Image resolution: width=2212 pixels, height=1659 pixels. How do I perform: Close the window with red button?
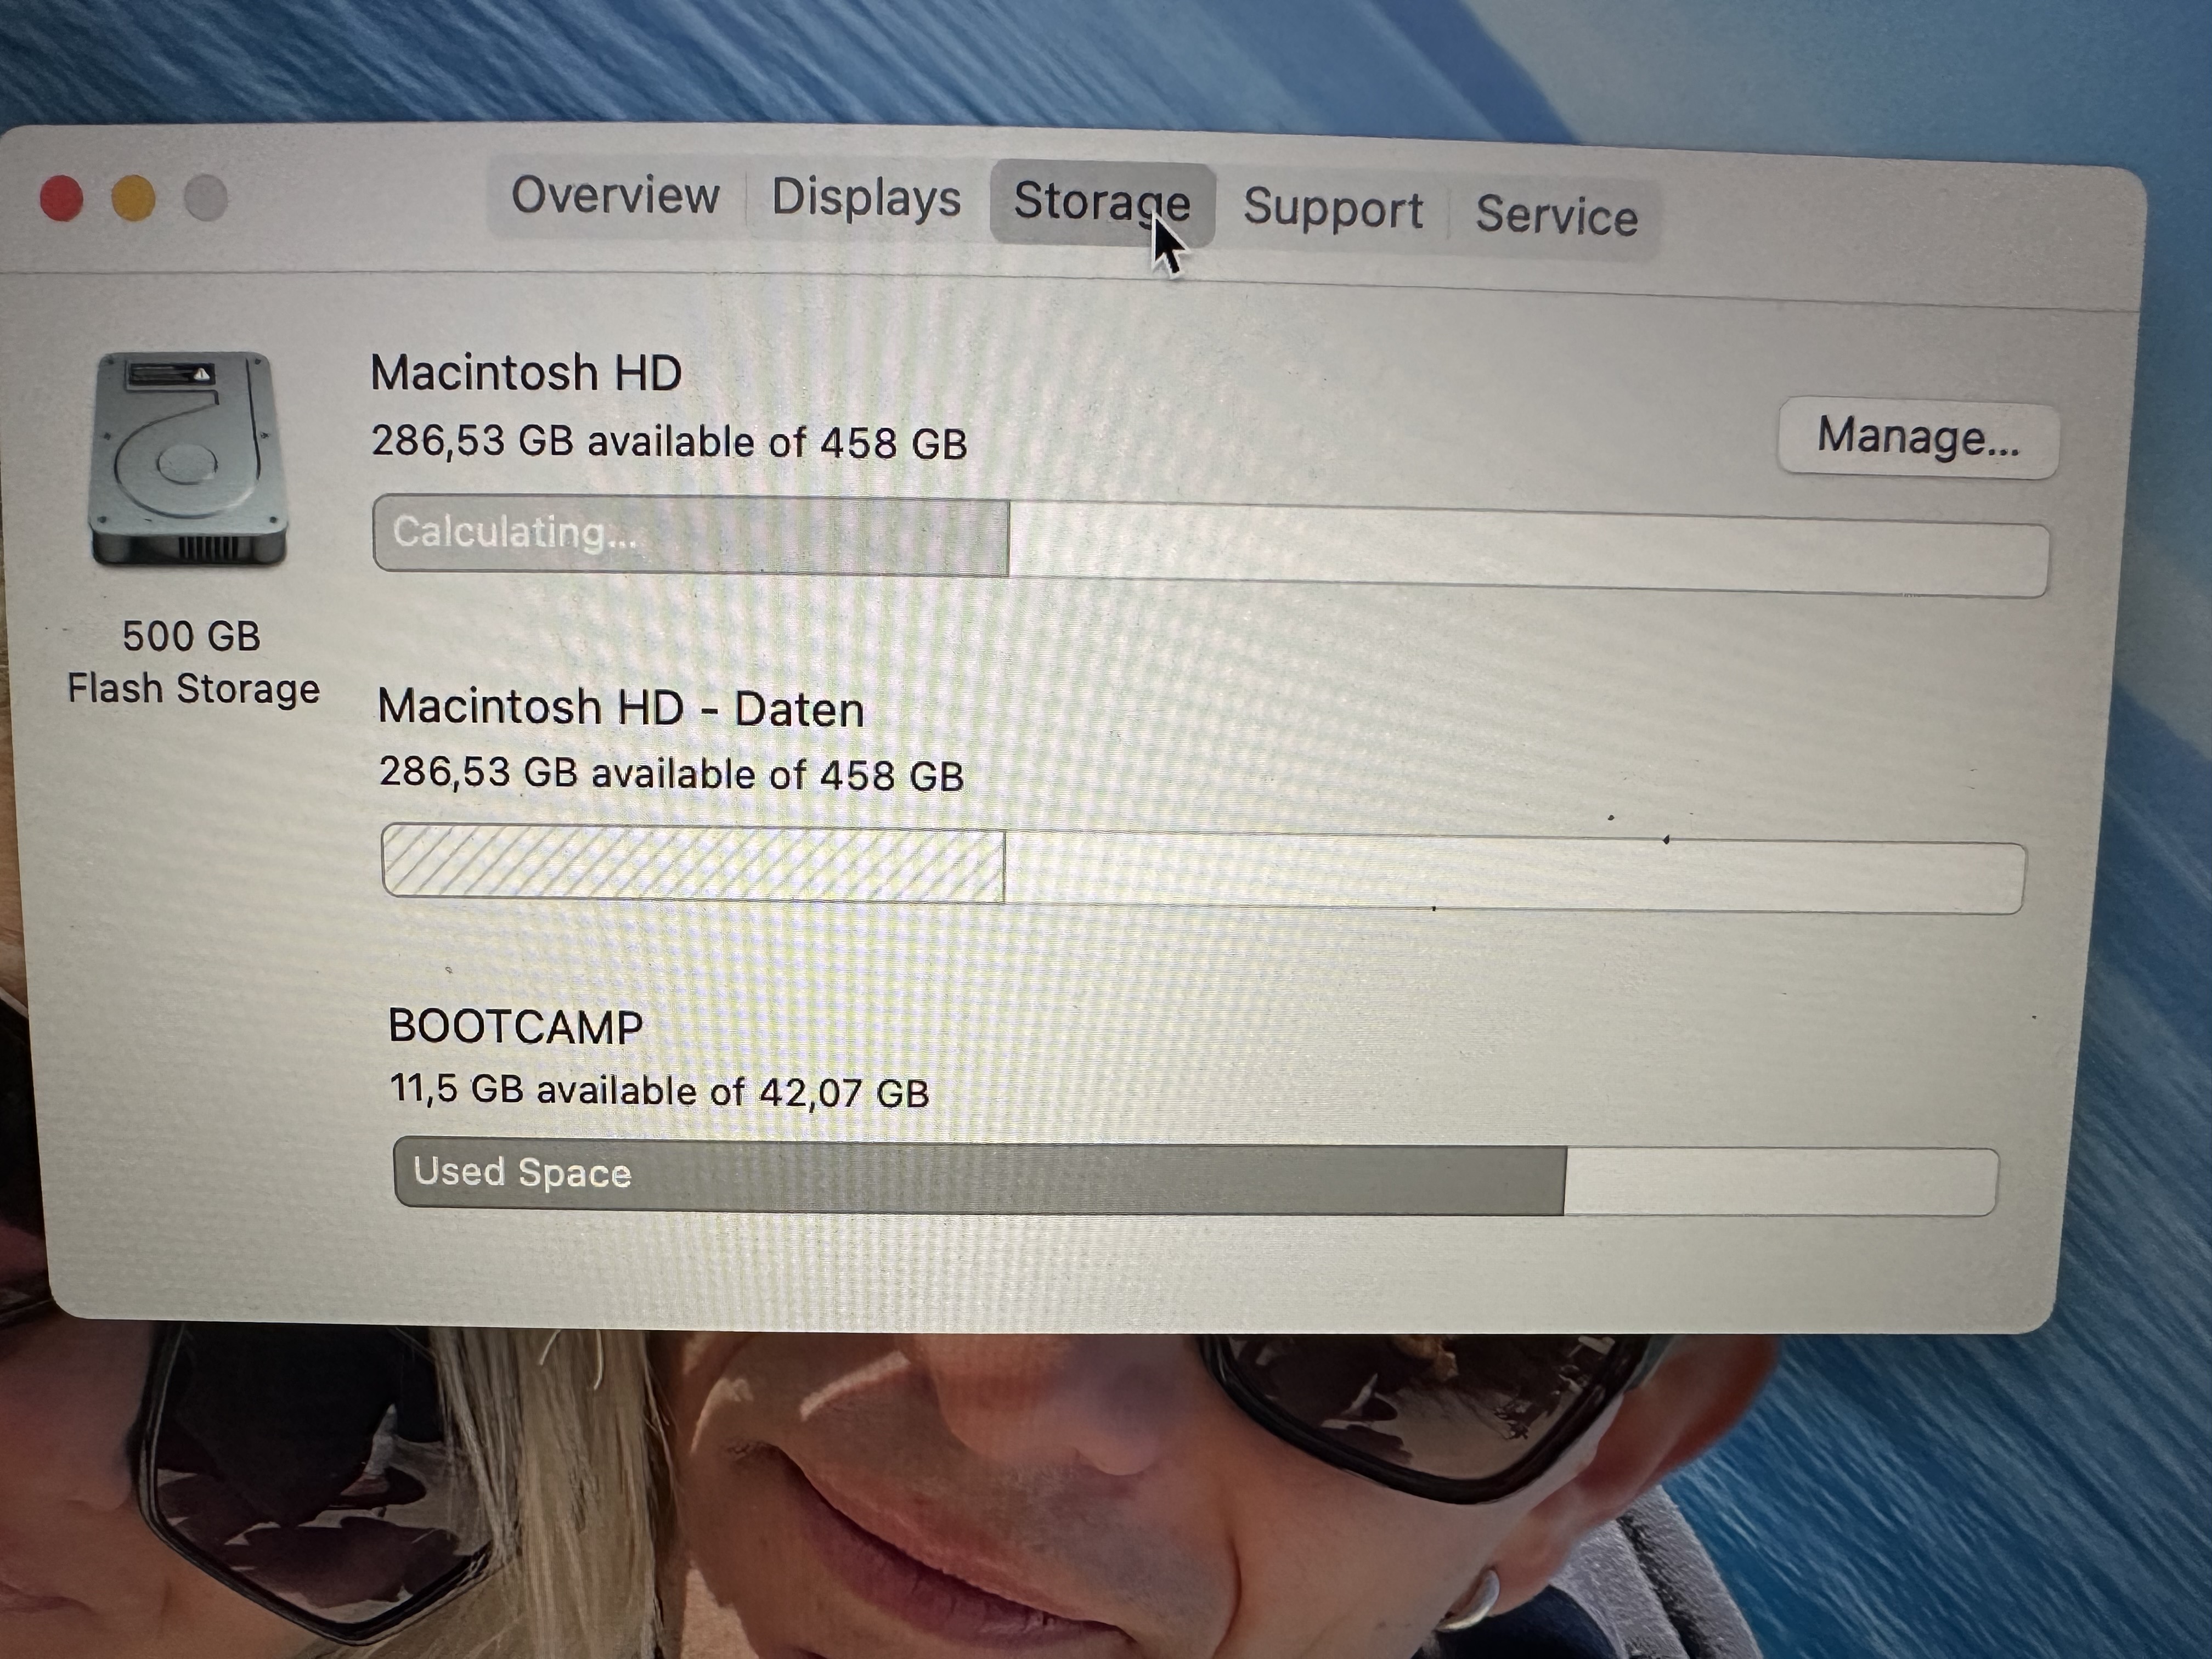tap(61, 198)
